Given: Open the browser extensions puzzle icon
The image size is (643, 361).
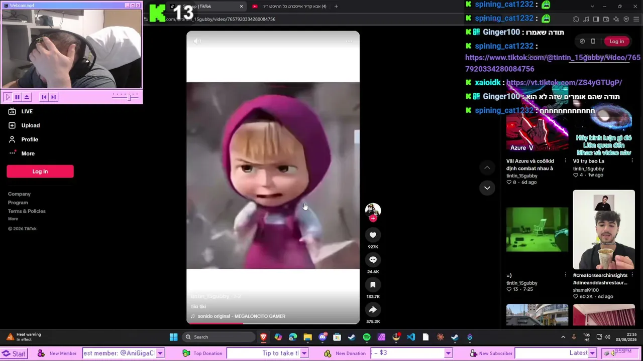Looking at the screenshot, I should coord(576,19).
